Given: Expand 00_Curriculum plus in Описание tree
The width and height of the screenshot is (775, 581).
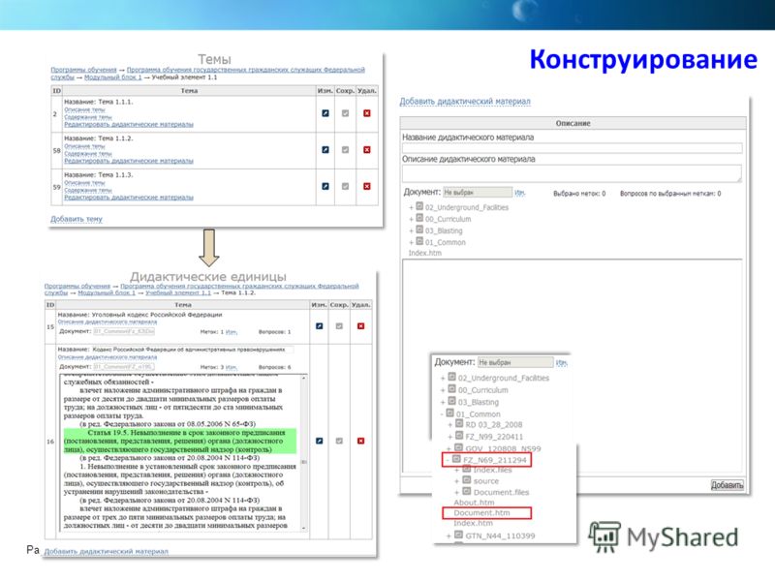Looking at the screenshot, I should point(411,220).
